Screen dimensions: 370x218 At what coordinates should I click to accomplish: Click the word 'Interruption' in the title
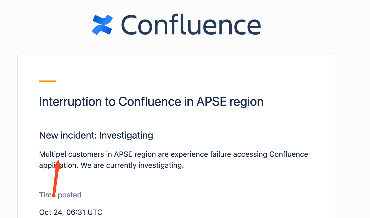coord(77,102)
